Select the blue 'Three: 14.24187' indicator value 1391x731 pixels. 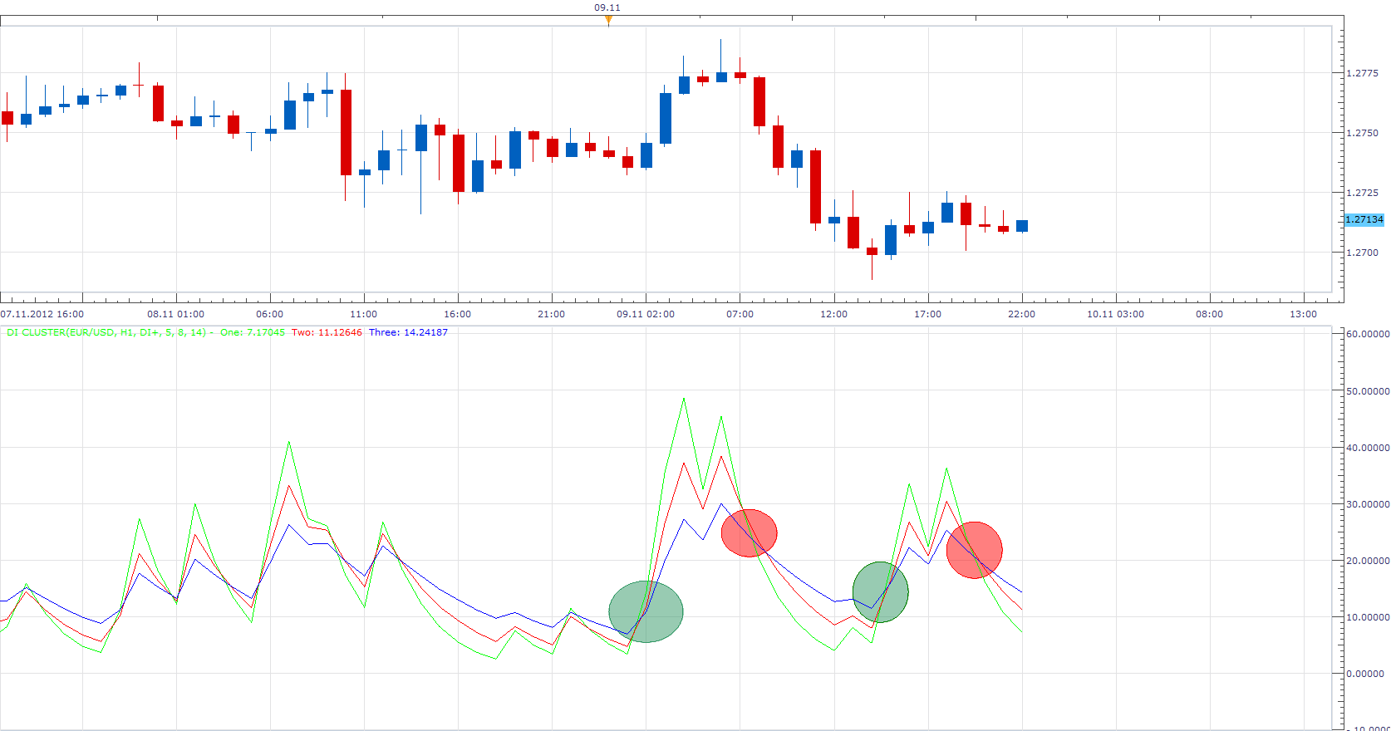pos(408,332)
